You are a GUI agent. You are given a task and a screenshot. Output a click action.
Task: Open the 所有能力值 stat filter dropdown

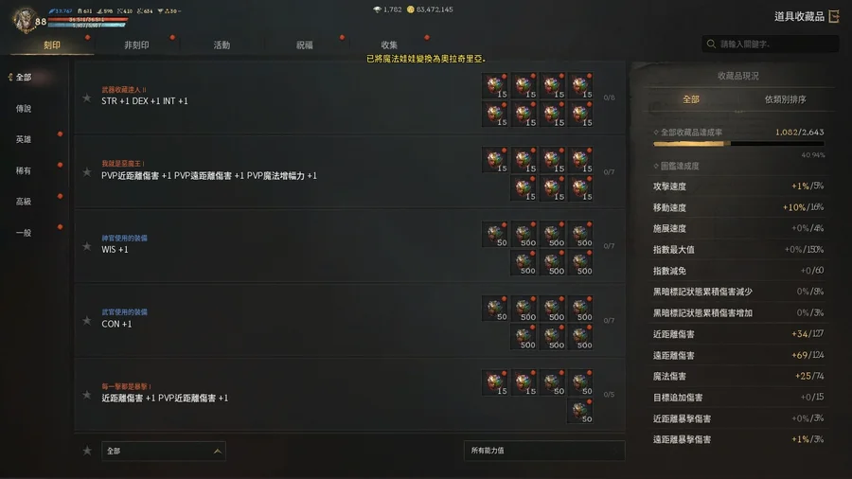544,451
